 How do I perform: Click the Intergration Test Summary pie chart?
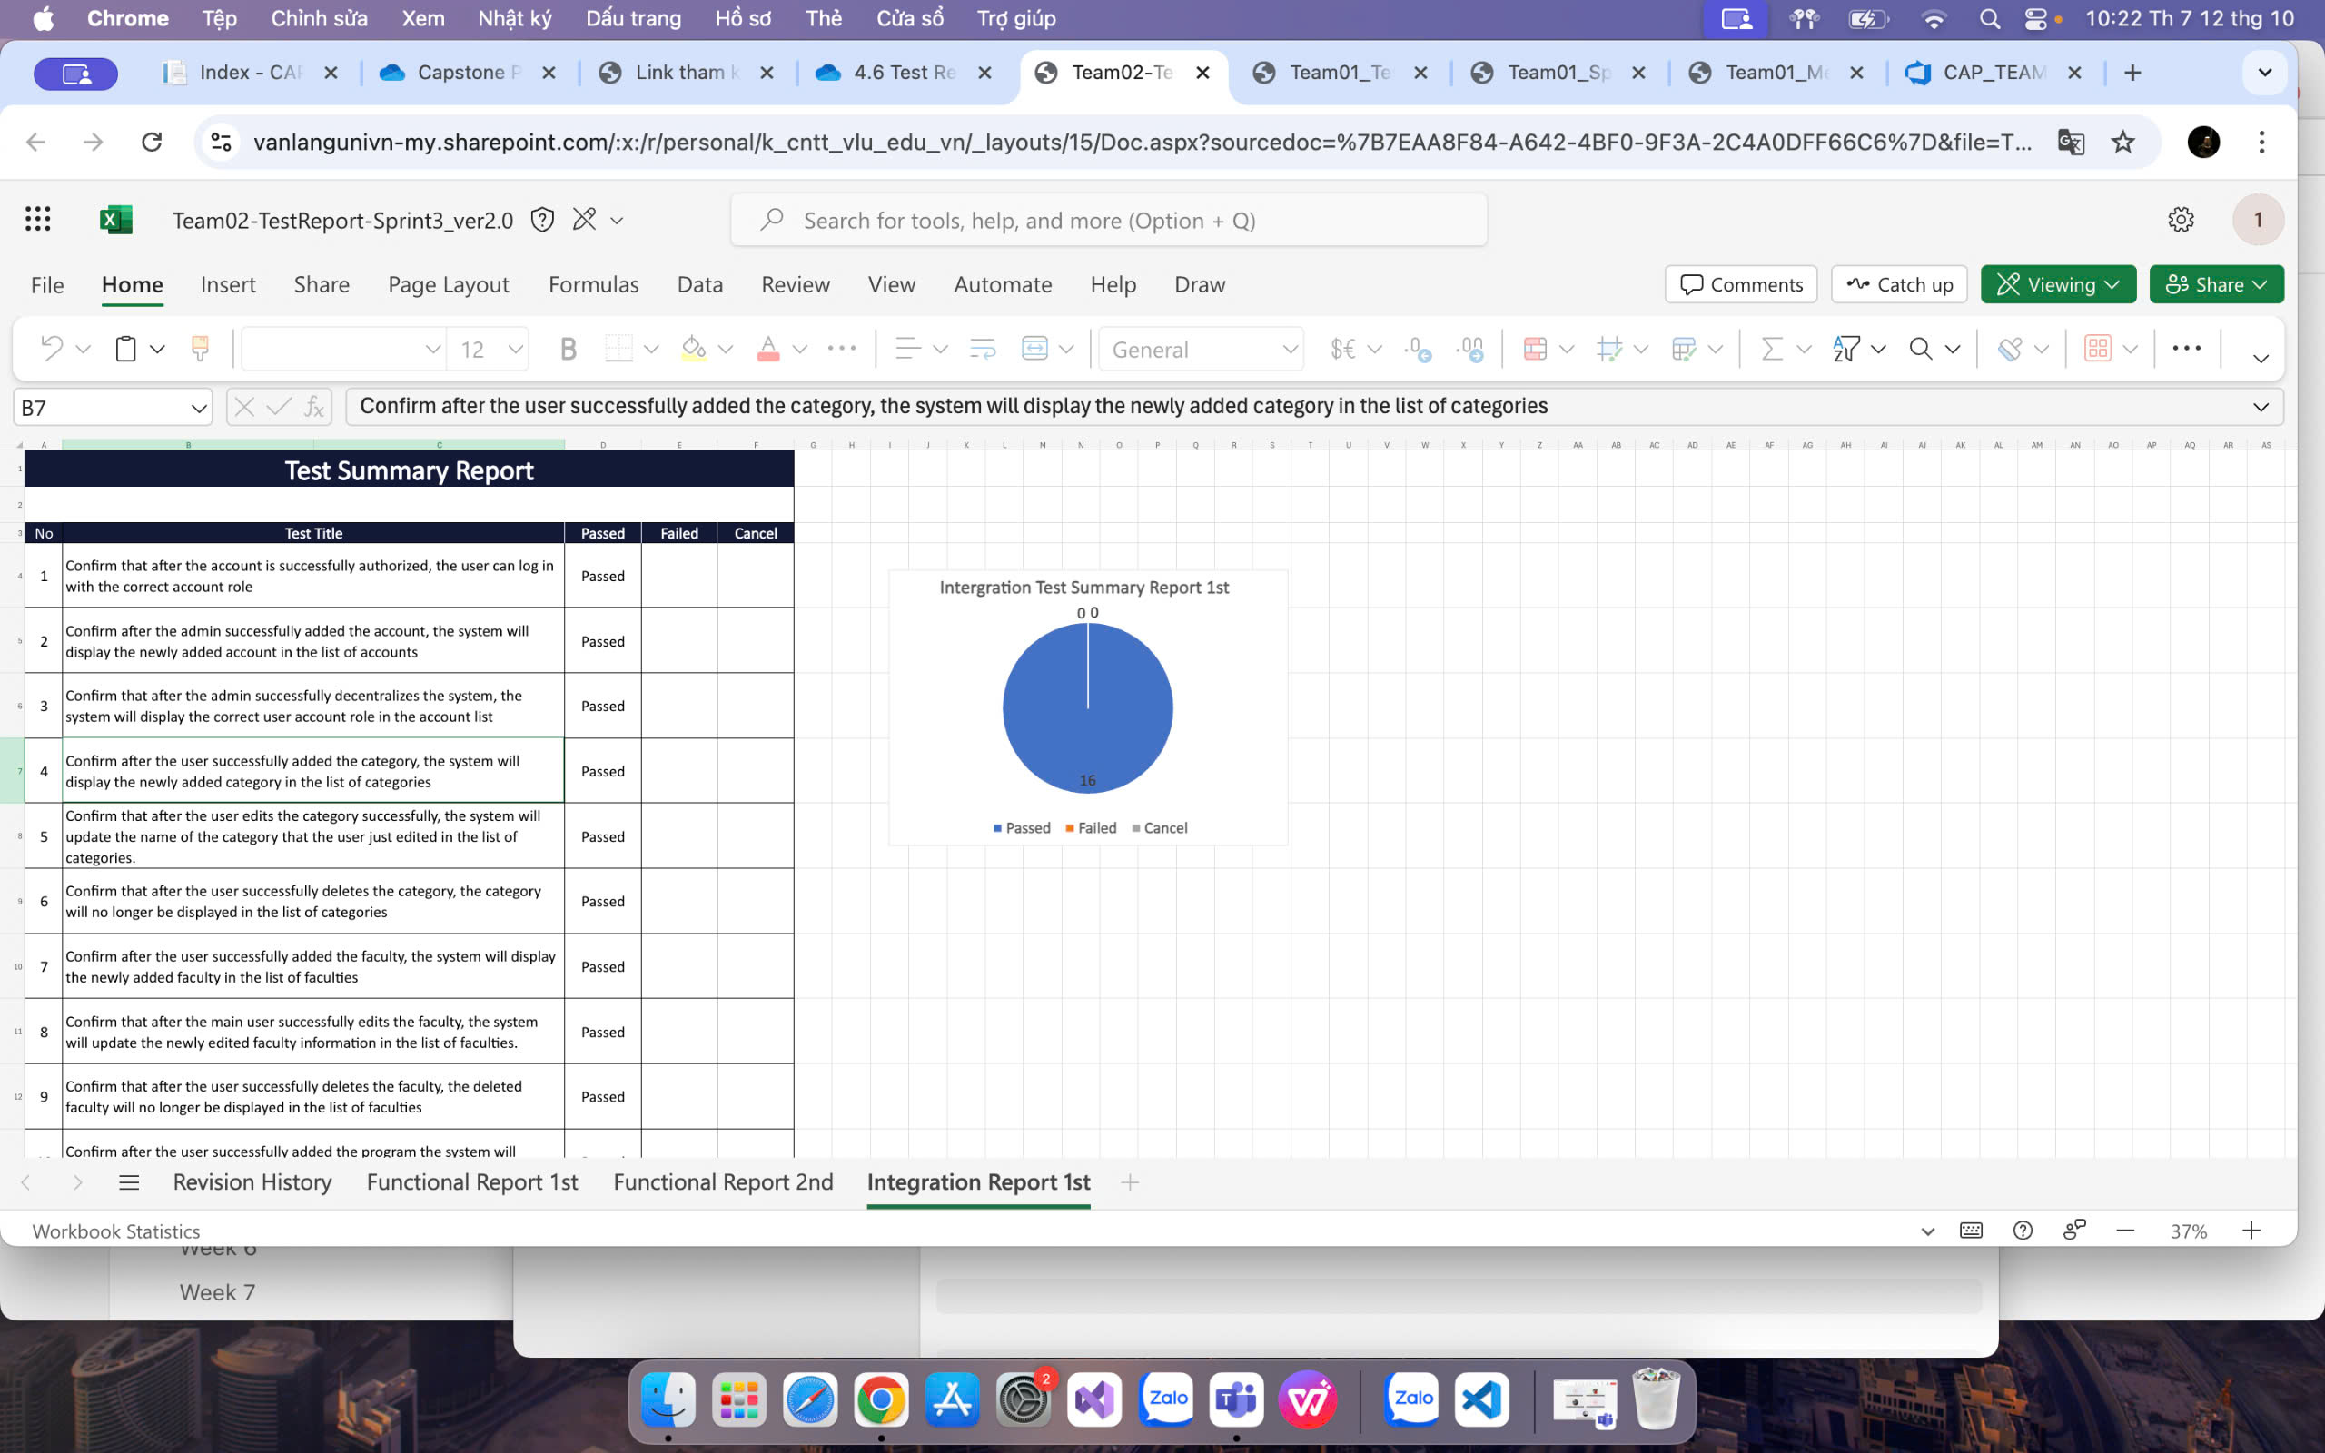(x=1086, y=708)
